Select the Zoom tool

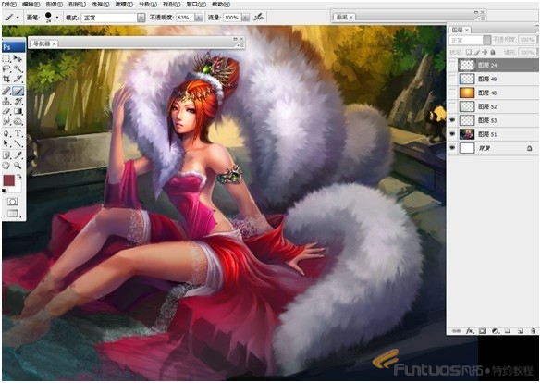18,166
